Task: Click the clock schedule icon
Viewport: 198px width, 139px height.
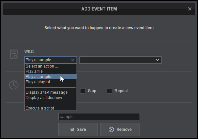Action: tap(14, 85)
